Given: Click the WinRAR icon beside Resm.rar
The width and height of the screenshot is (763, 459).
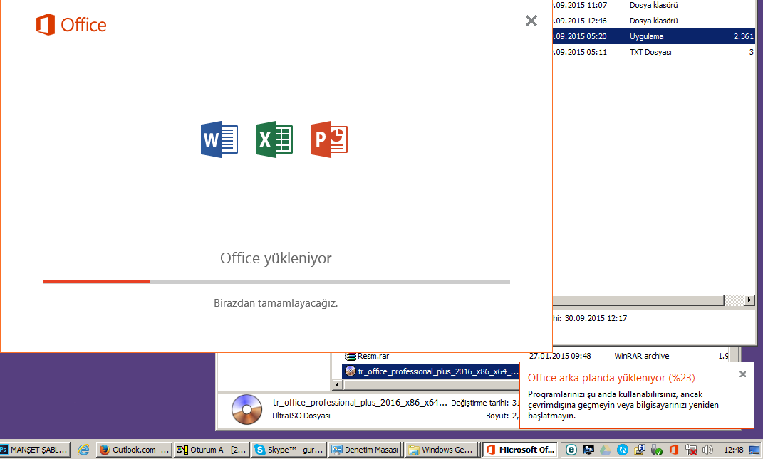Looking at the screenshot, I should coord(351,356).
